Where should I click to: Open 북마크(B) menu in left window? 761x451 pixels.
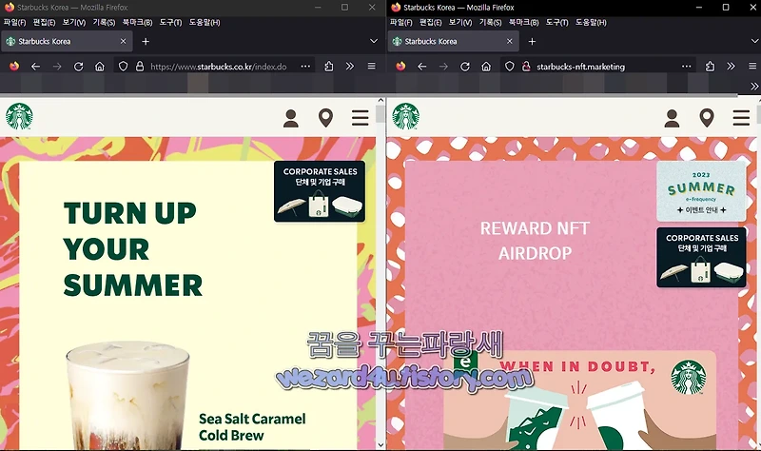coord(137,22)
